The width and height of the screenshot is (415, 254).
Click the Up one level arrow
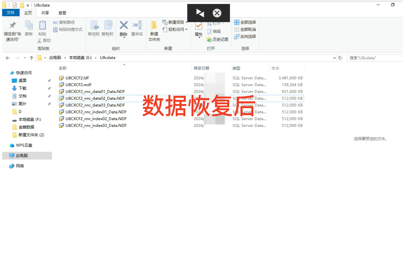pos(32,58)
